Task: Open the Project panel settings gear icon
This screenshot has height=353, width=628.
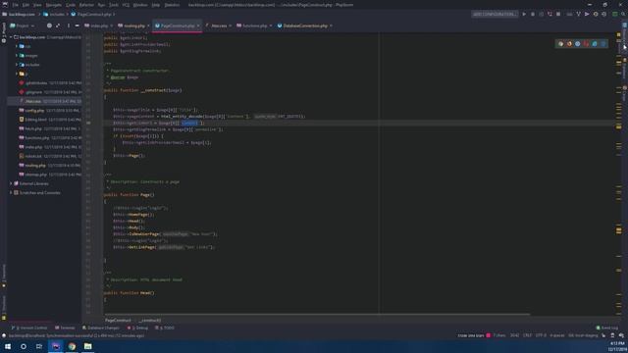Action: pyautogui.click(x=49, y=25)
